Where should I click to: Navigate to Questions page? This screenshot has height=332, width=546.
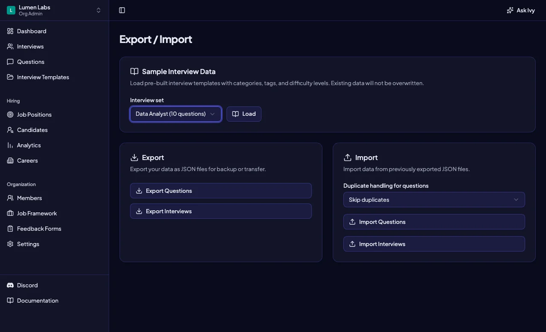[x=55, y=62]
